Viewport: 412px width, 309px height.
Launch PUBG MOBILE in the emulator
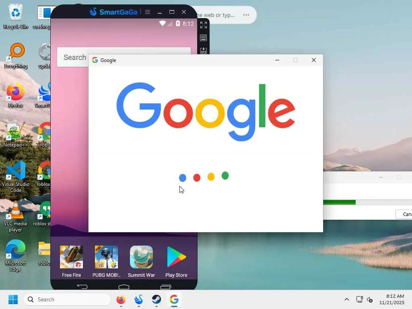106,257
